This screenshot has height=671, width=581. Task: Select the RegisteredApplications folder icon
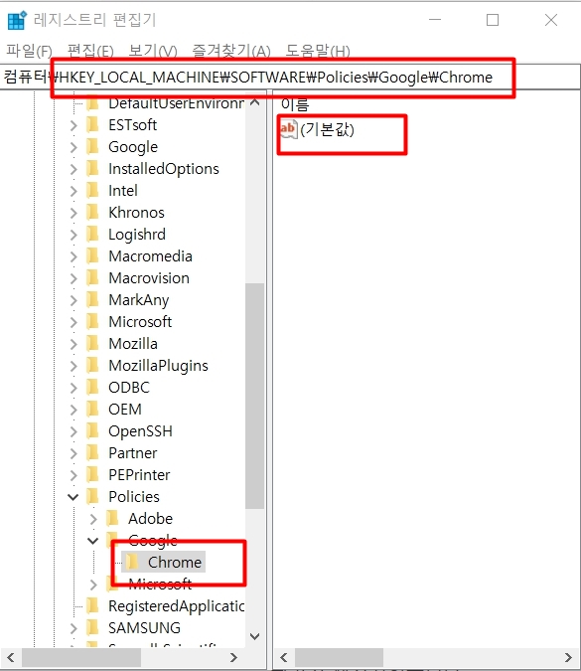(92, 605)
